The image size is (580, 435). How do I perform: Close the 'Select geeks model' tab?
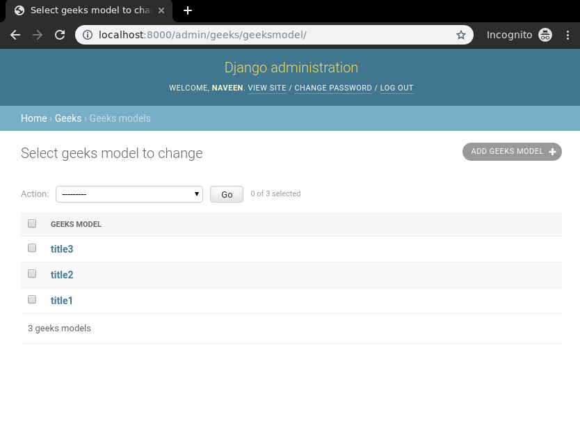coord(161,10)
